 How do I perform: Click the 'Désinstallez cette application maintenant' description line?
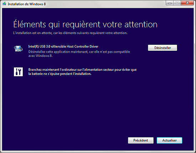tap(79, 52)
